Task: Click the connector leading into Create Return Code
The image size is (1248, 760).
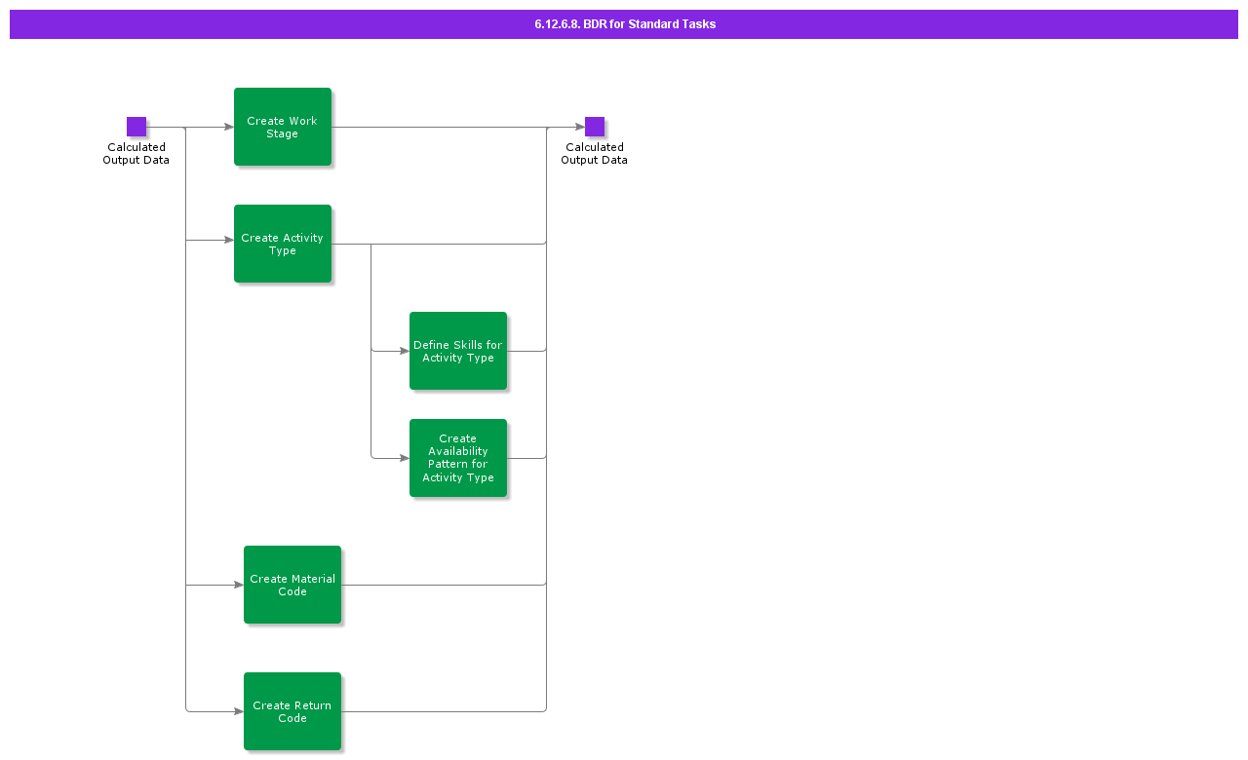Action: pyautogui.click(x=214, y=711)
